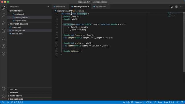The image size is (185, 104).
Task: Open the errors and warnings problems indicator
Action: tap(17, 102)
